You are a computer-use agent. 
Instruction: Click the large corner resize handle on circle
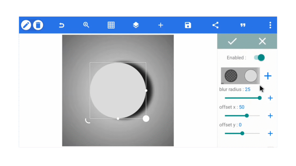(146, 118)
